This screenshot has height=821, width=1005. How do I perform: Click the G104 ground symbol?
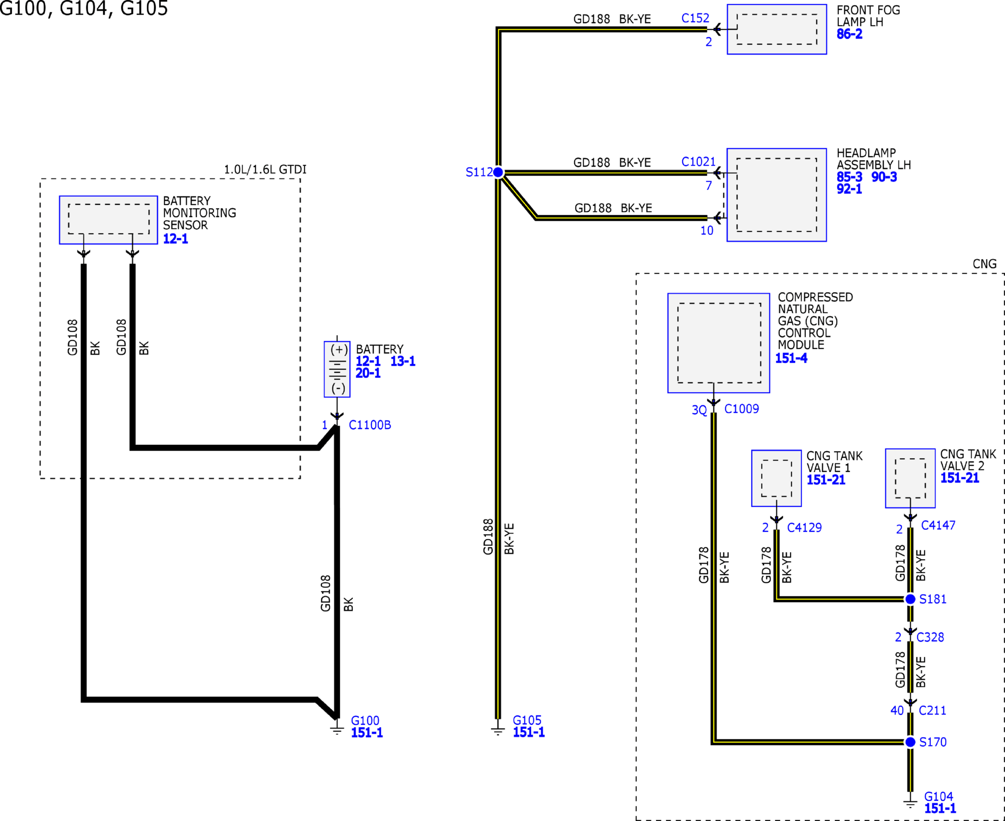click(x=910, y=803)
